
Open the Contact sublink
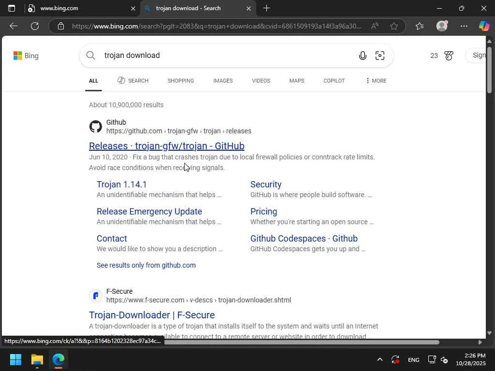[x=112, y=239]
